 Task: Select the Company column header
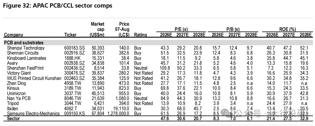click(14, 35)
